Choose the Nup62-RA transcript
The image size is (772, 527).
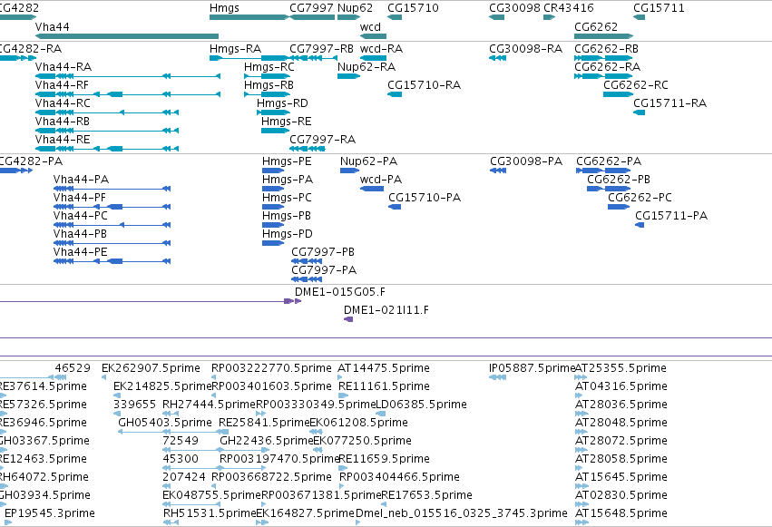click(348, 76)
